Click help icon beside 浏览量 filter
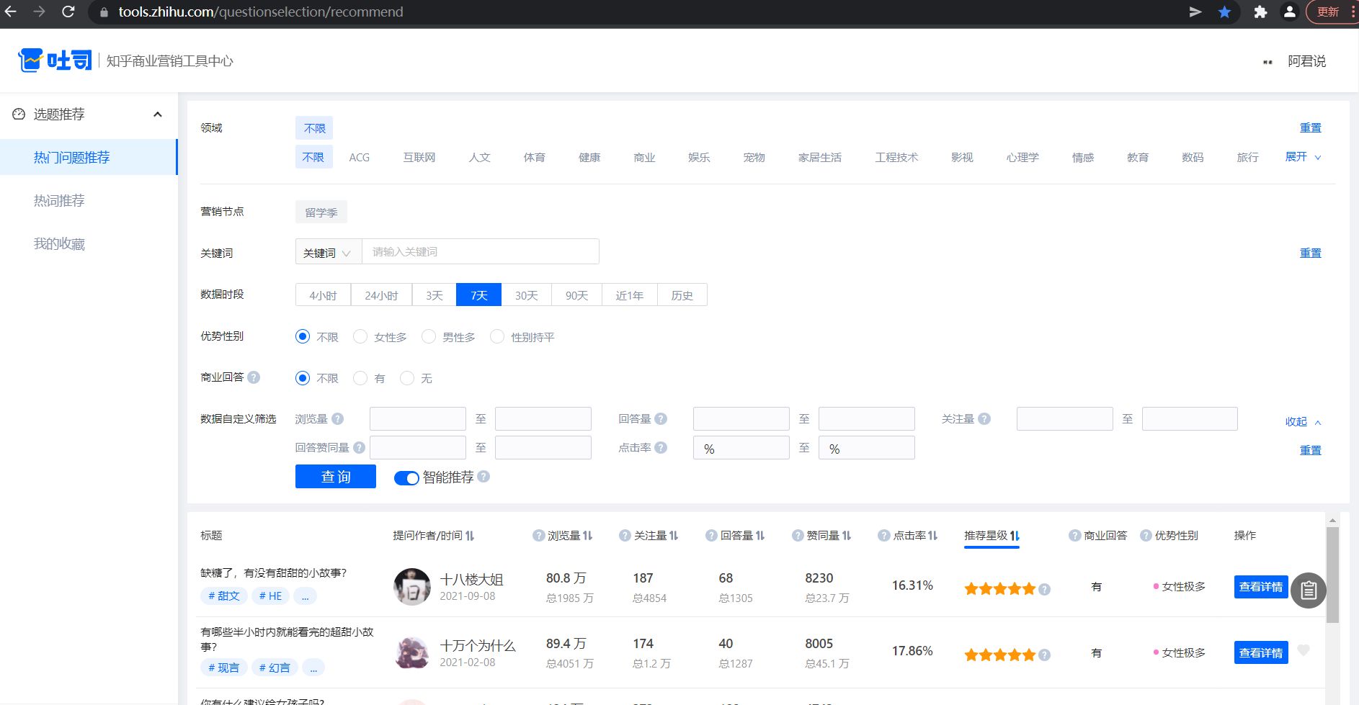 tap(337, 418)
